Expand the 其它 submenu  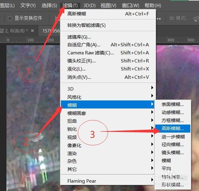(x=108, y=169)
